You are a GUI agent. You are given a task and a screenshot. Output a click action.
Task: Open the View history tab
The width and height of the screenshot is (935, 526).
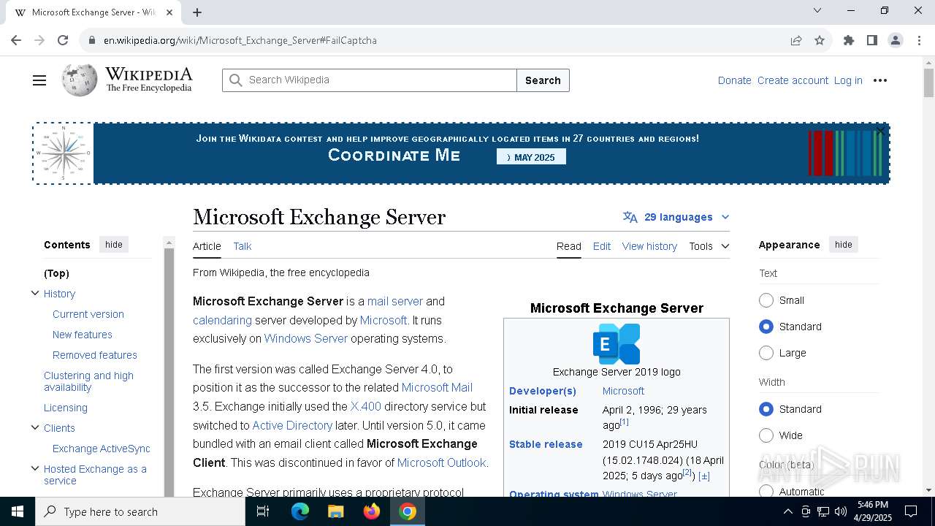pyautogui.click(x=649, y=246)
